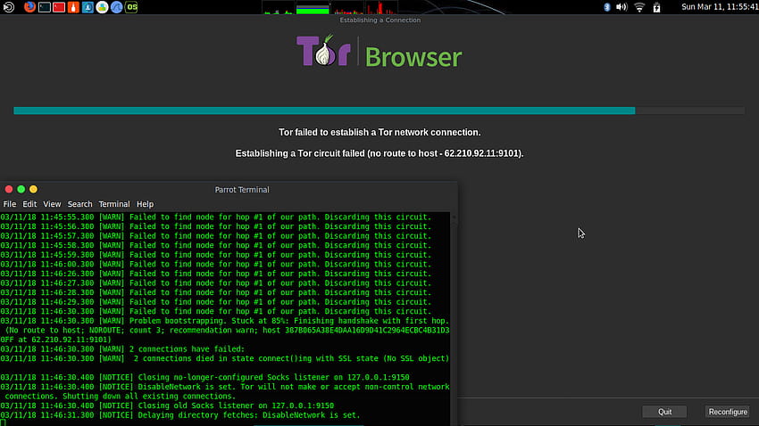Launch Firefox from the top panel
Viewport: 759px width, 426px height.
[x=30, y=7]
